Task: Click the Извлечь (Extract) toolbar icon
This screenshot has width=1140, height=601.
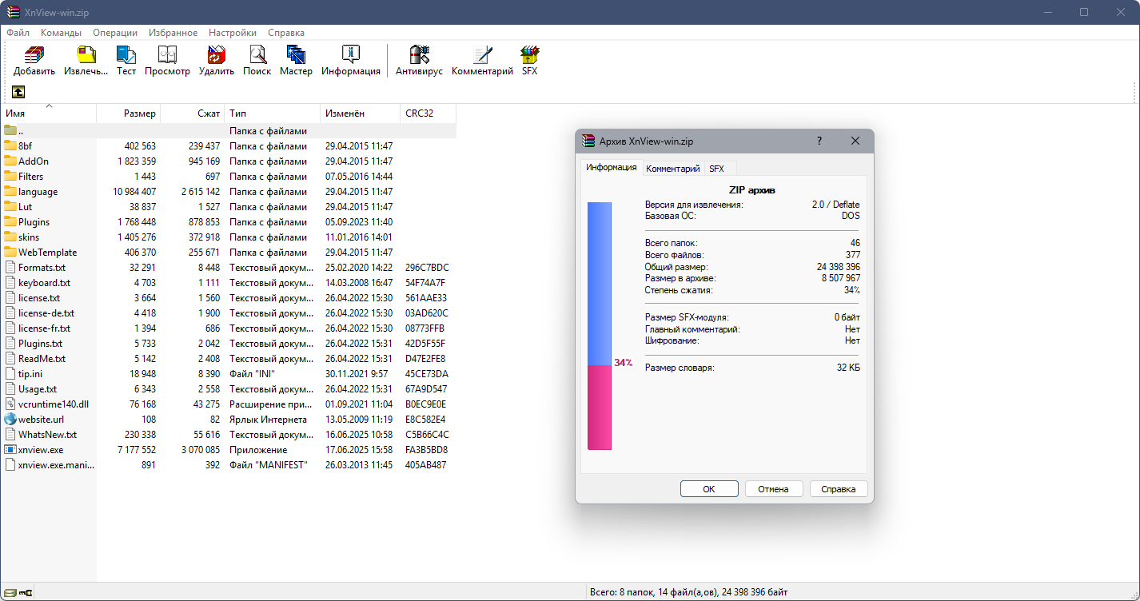Action: tap(86, 55)
